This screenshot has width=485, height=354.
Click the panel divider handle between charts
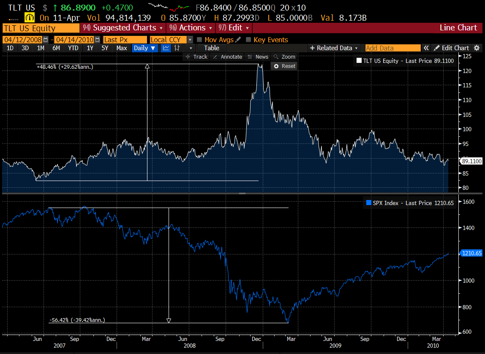[x=242, y=193]
